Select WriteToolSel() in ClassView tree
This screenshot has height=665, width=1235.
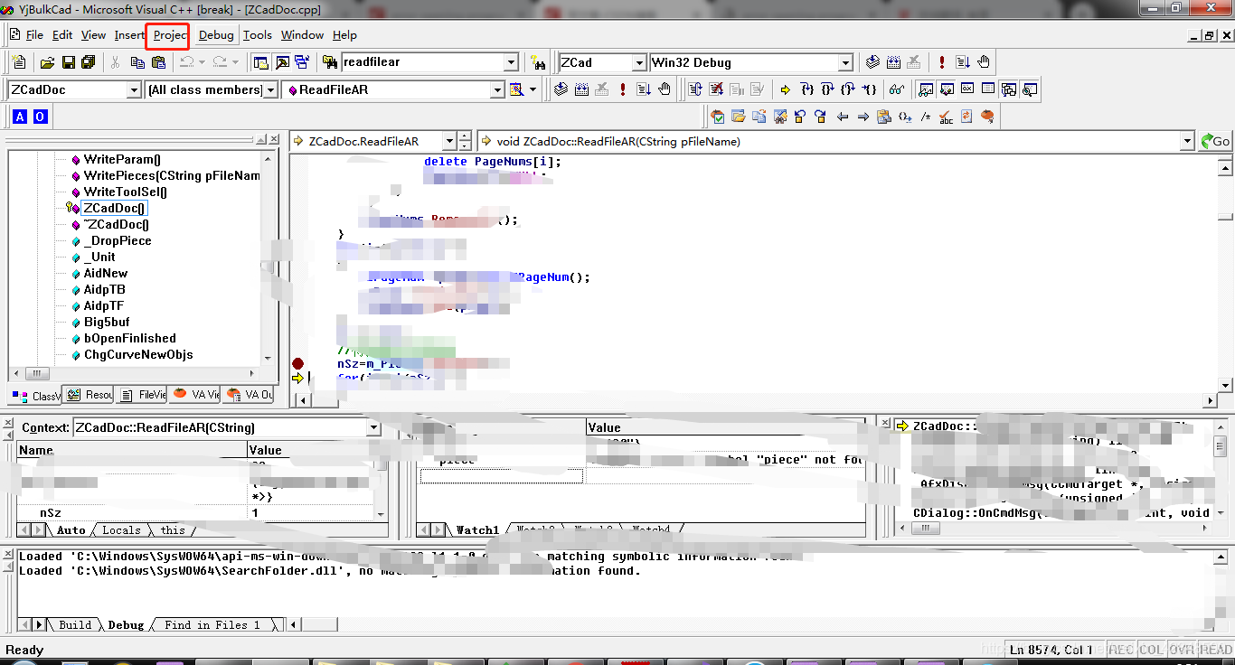(x=124, y=192)
